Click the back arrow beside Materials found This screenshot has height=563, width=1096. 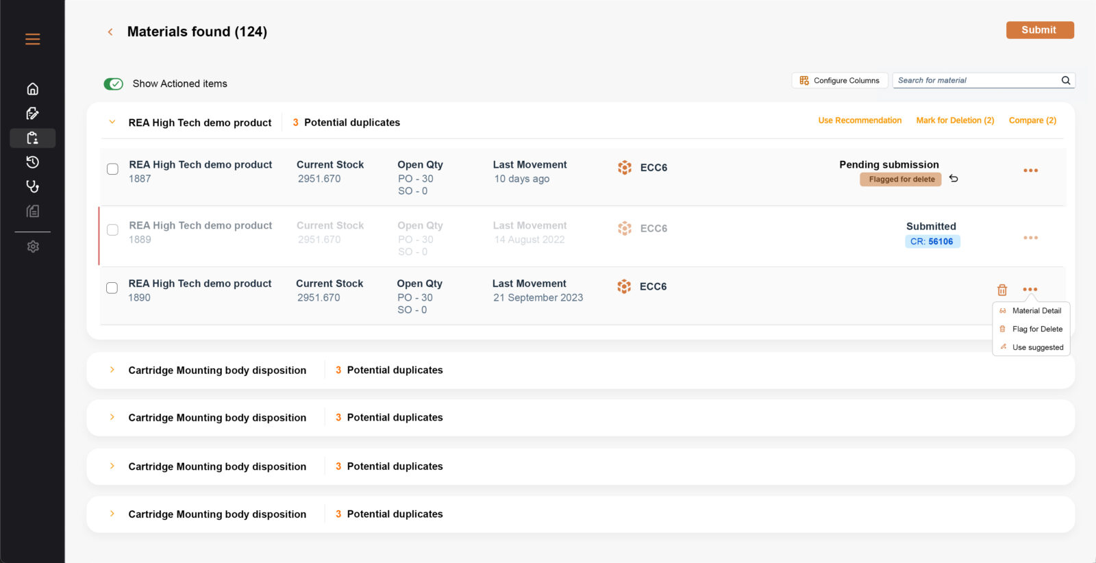tap(110, 32)
